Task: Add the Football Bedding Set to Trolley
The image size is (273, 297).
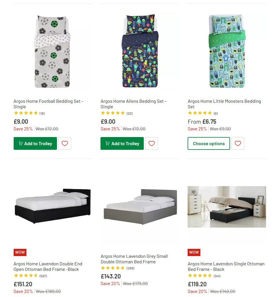Action: tap(35, 143)
